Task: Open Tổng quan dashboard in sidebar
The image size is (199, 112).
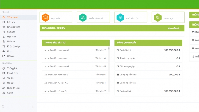Action: coord(18,17)
